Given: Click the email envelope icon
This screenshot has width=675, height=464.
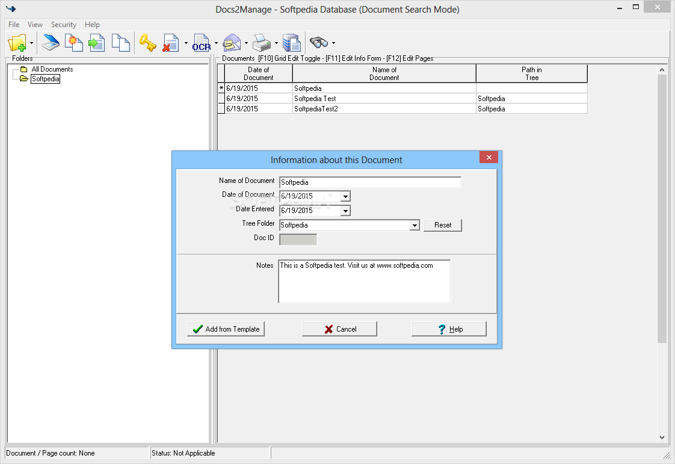Looking at the screenshot, I should (232, 43).
